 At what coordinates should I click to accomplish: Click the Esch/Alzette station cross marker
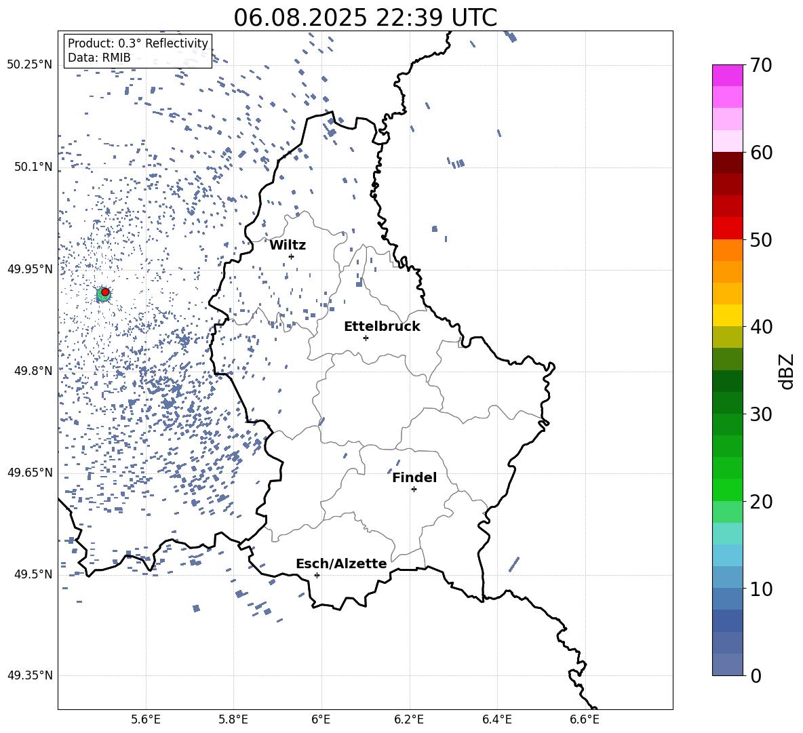coord(317,575)
